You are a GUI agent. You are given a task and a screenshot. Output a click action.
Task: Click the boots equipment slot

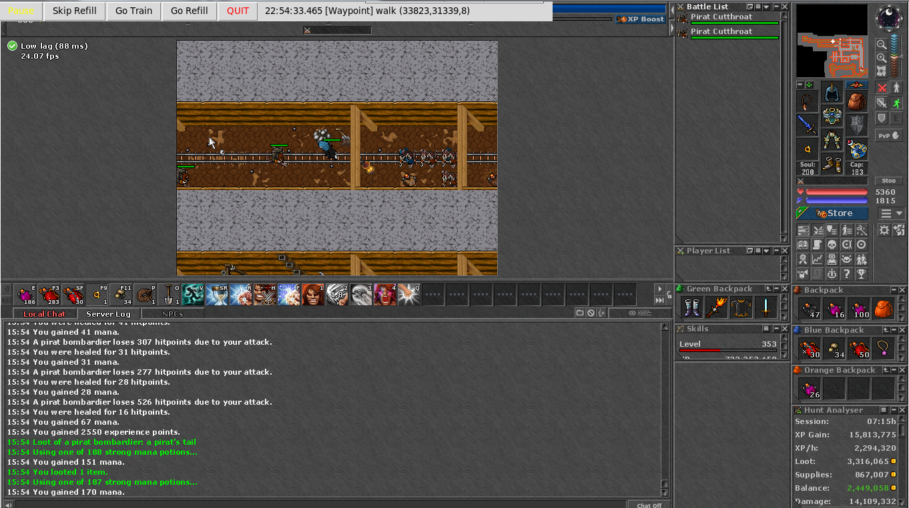pos(832,165)
